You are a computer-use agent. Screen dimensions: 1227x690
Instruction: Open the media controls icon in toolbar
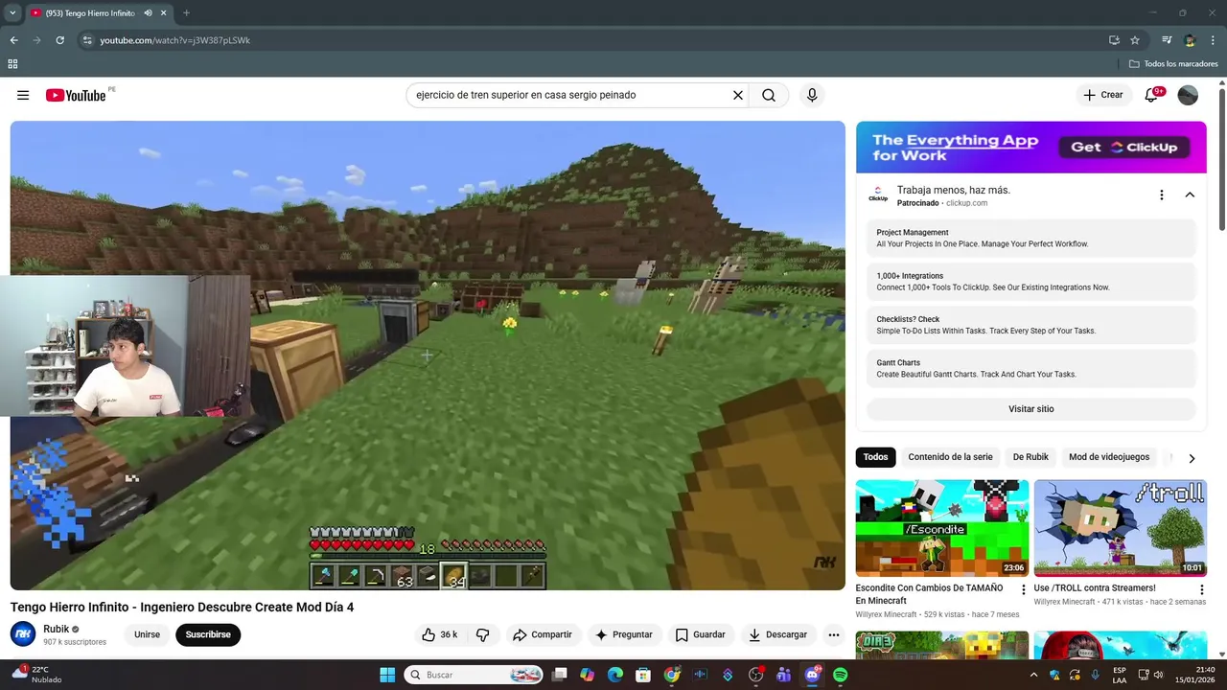1167,40
